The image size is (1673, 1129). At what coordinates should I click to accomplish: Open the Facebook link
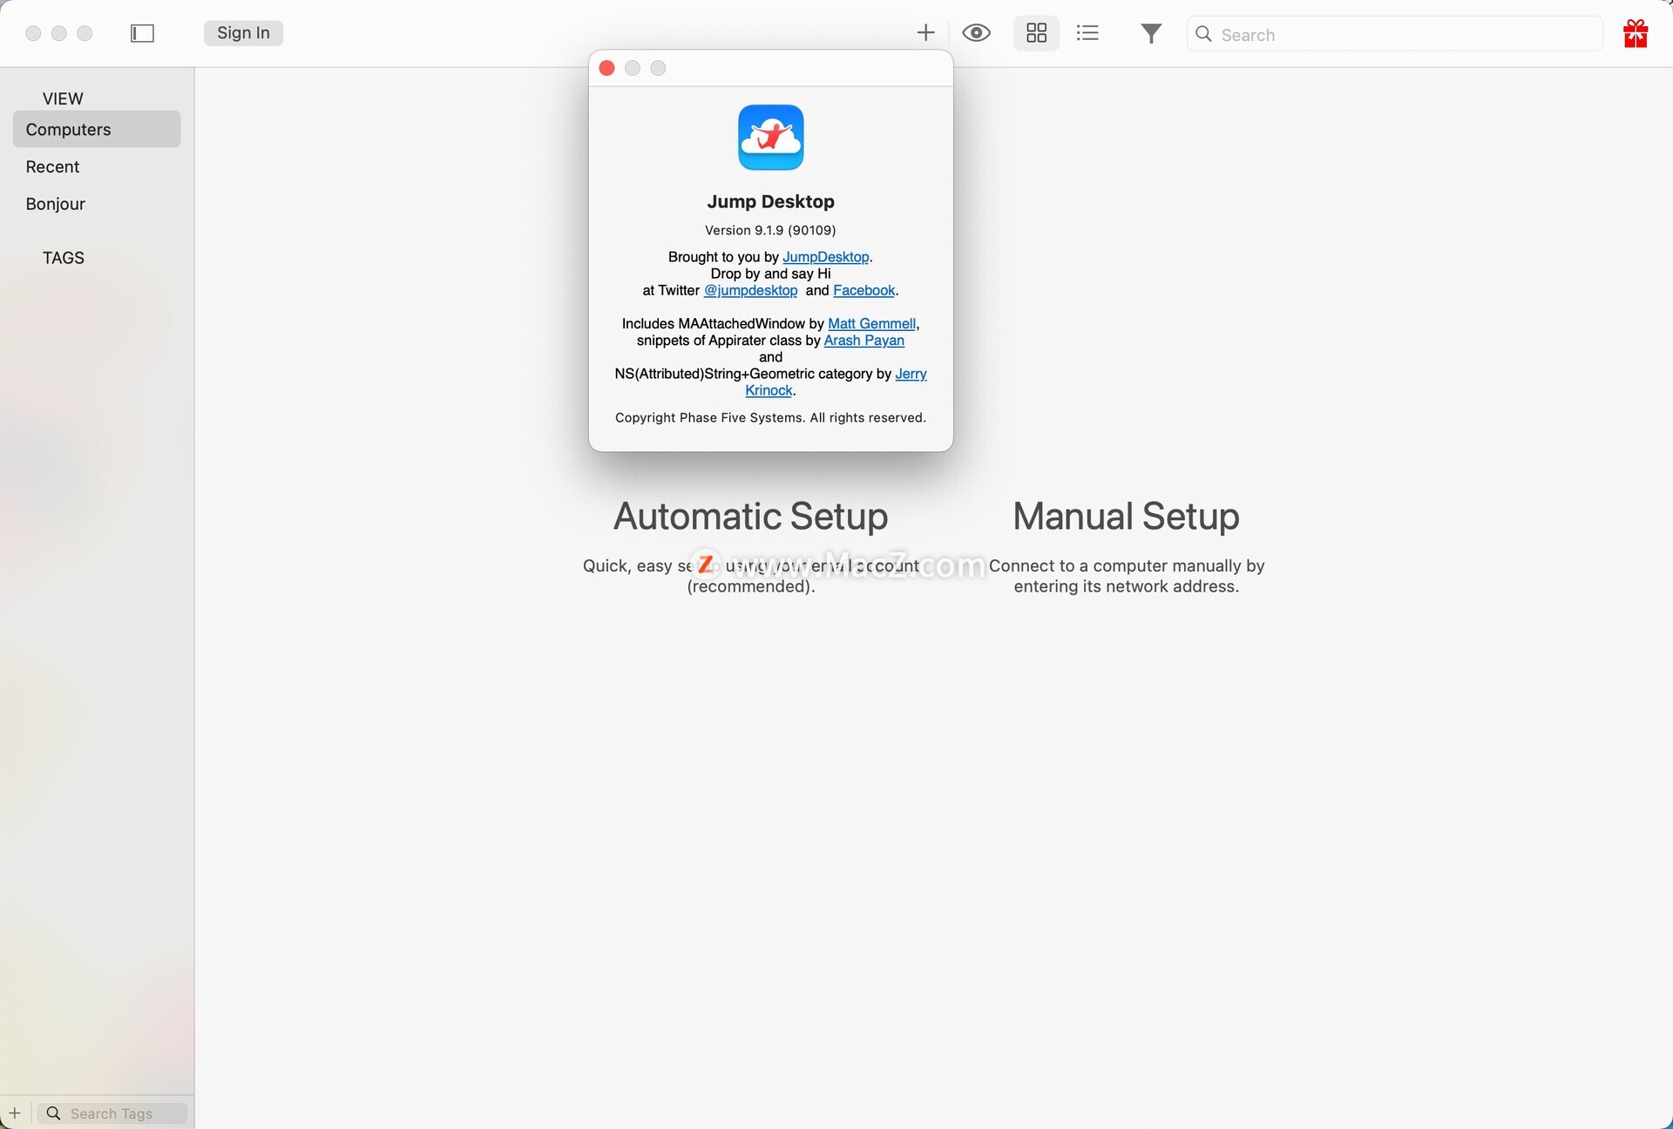point(864,290)
